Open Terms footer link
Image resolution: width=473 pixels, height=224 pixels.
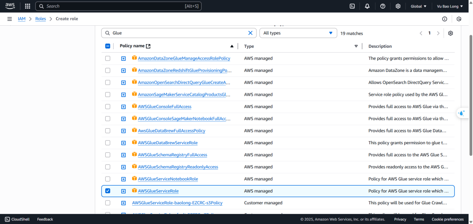pos(419,219)
